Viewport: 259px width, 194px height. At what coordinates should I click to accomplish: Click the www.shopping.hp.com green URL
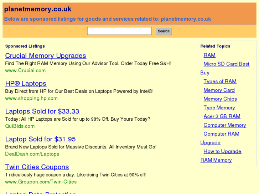pyautogui.click(x=31, y=98)
